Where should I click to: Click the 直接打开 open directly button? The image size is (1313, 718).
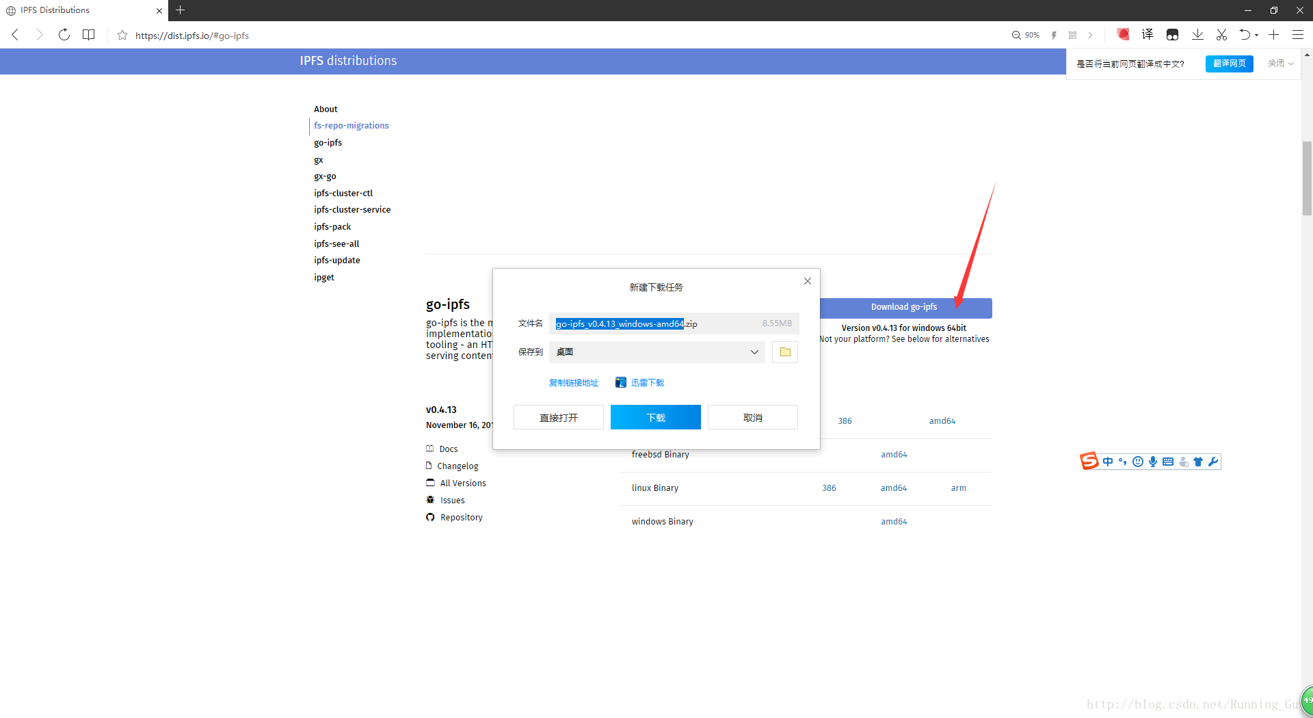coord(559,417)
